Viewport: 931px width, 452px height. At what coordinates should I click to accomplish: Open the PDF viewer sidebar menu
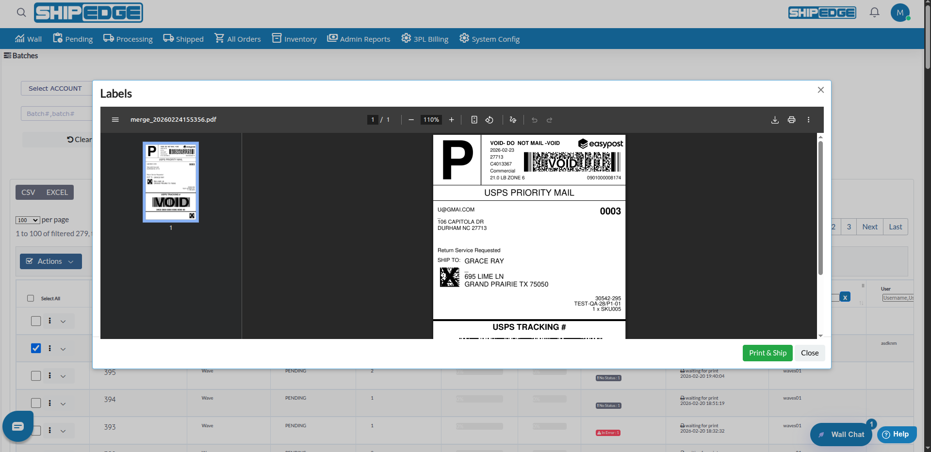(115, 120)
